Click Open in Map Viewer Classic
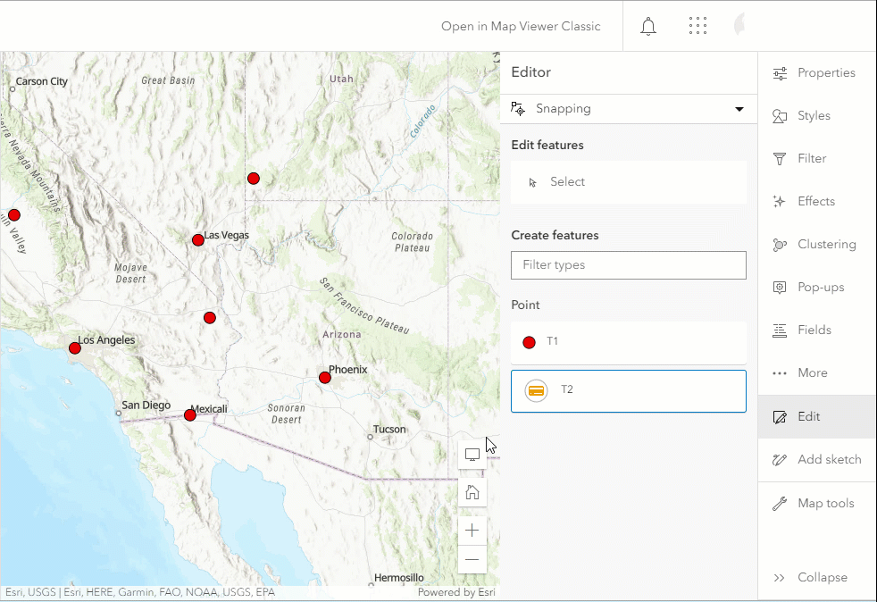Image resolution: width=877 pixels, height=602 pixels. click(x=521, y=26)
